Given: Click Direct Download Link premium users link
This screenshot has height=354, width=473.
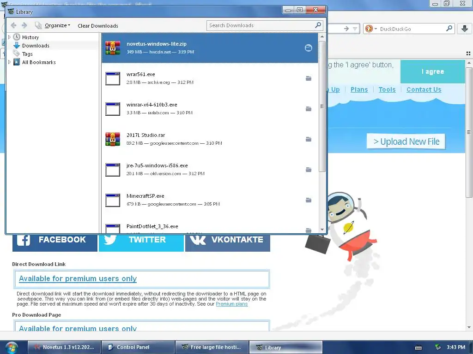Looking at the screenshot, I should [x=78, y=279].
